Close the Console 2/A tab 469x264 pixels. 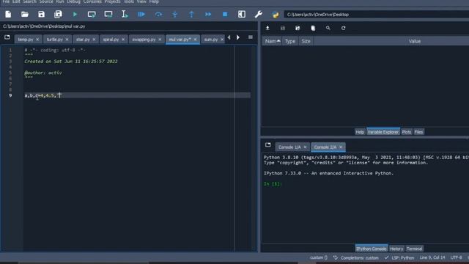(341, 147)
